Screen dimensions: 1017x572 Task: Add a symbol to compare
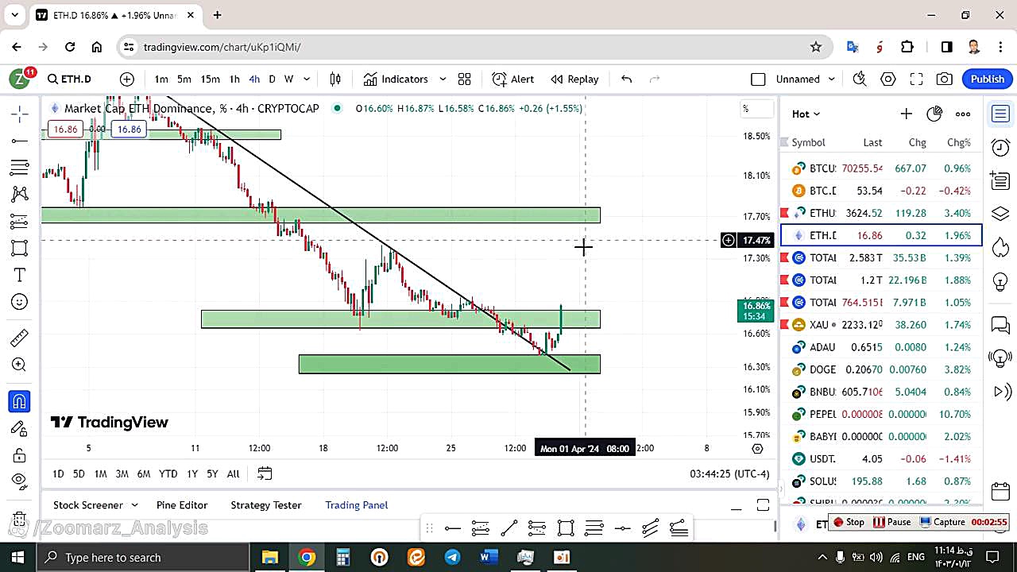pos(127,79)
